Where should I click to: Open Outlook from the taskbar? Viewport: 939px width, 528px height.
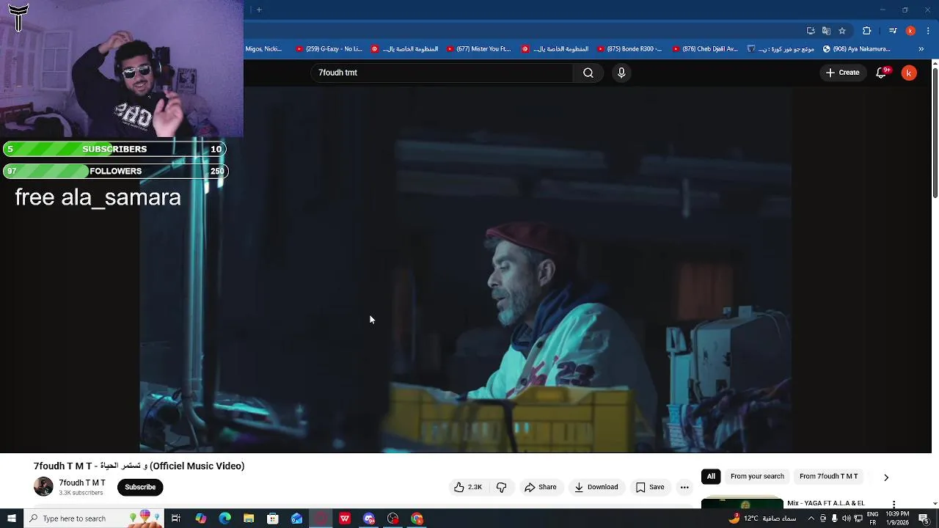296,518
